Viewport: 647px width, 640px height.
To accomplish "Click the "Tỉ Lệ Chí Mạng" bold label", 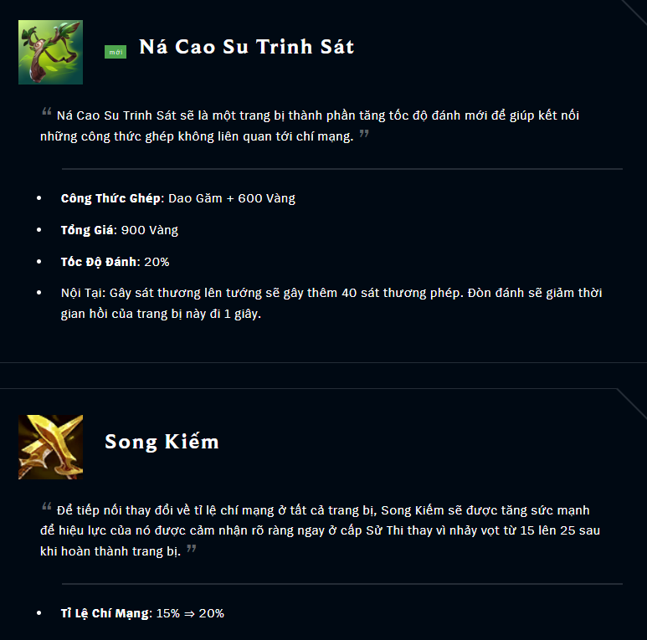I will 106,613.
